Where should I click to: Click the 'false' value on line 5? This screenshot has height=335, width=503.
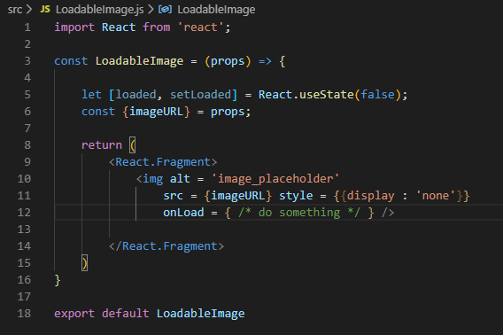377,95
